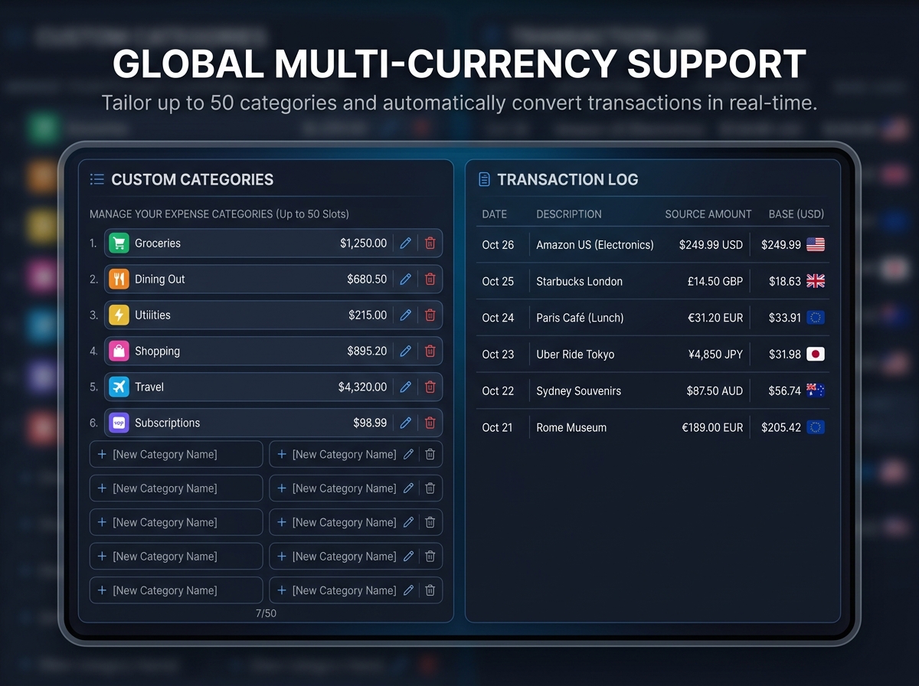Click the Transaction Log document icon

tap(484, 180)
